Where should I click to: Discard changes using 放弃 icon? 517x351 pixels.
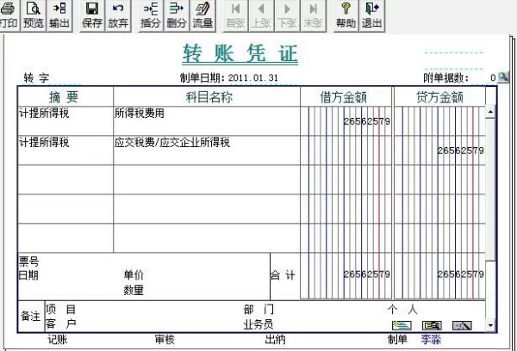(117, 15)
